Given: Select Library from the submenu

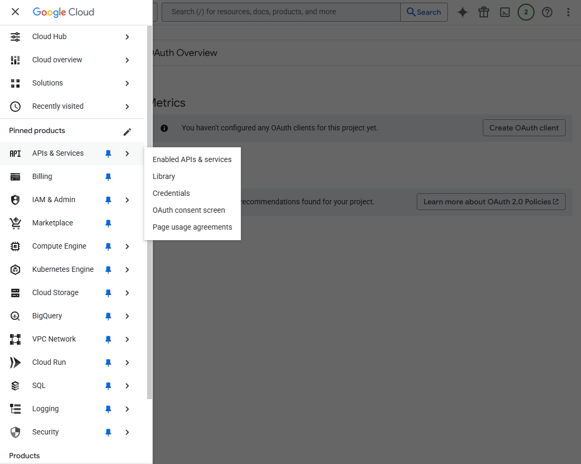Looking at the screenshot, I should coord(192,177).
